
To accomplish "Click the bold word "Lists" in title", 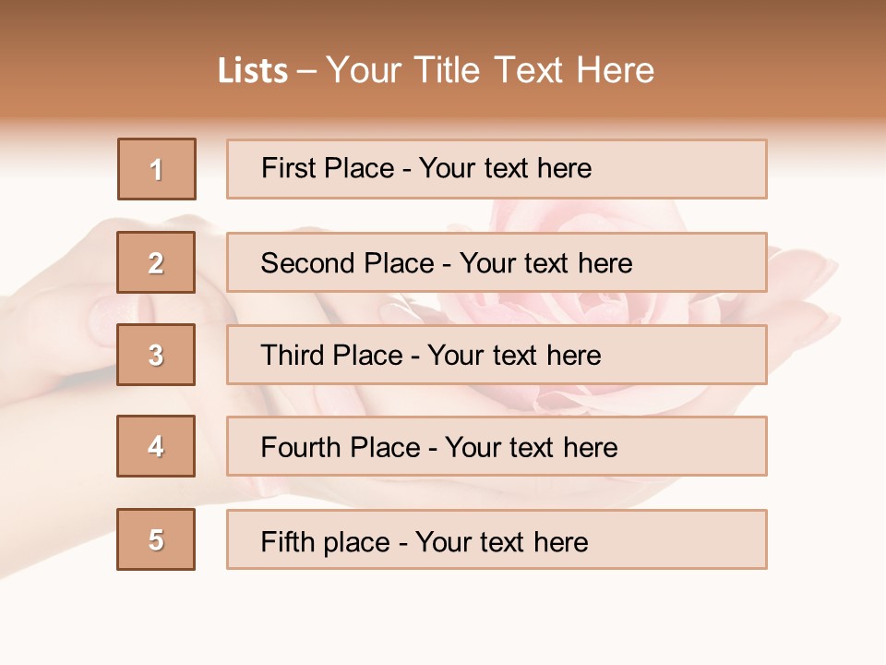I will [253, 71].
